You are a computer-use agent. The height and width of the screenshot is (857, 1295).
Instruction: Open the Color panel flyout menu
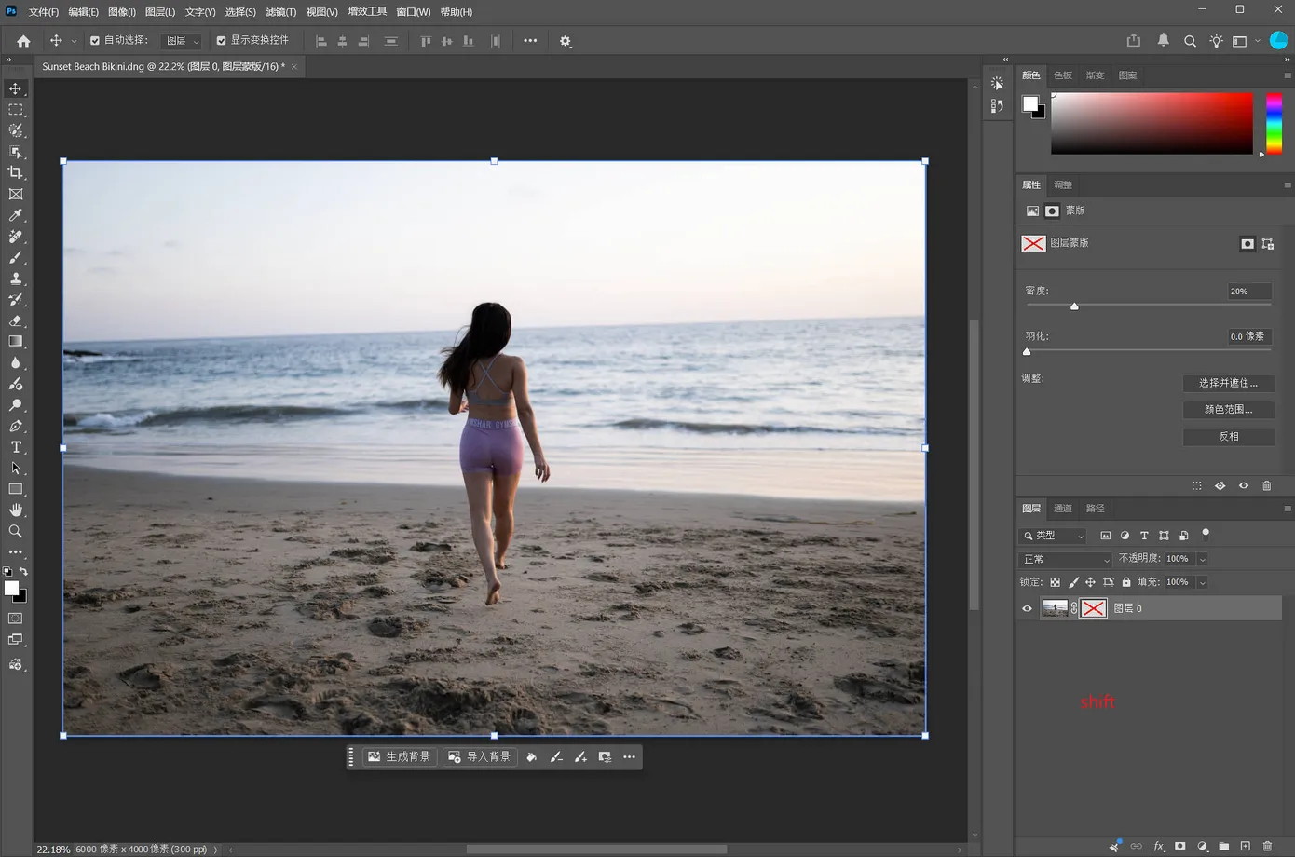coord(1288,75)
